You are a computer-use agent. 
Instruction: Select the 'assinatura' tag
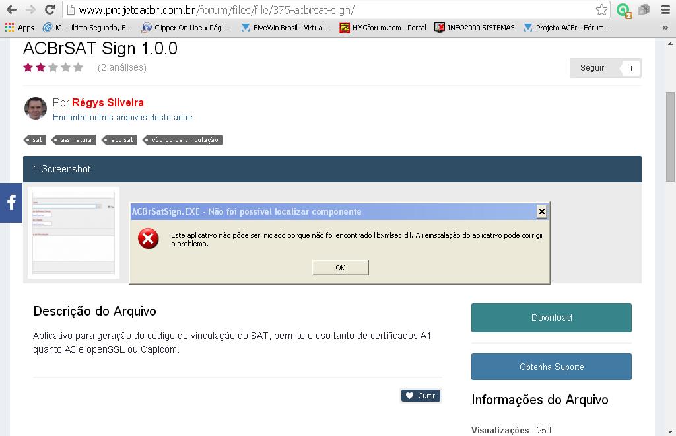pos(74,140)
